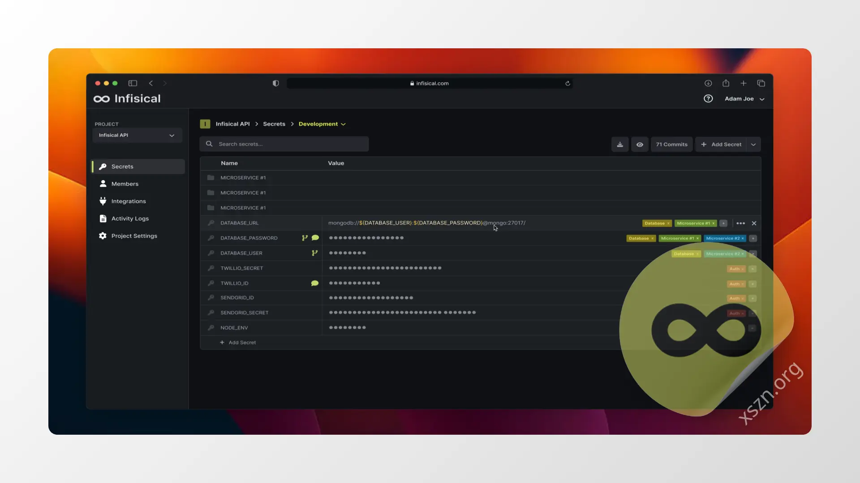Open the green Infisical API project badge
Image resolution: width=860 pixels, height=483 pixels.
pyautogui.click(x=205, y=124)
